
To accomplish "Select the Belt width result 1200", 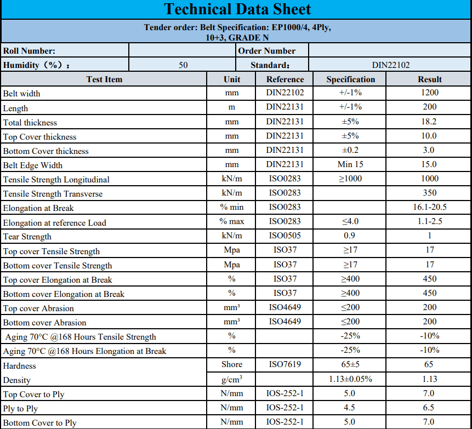I will tap(430, 93).
